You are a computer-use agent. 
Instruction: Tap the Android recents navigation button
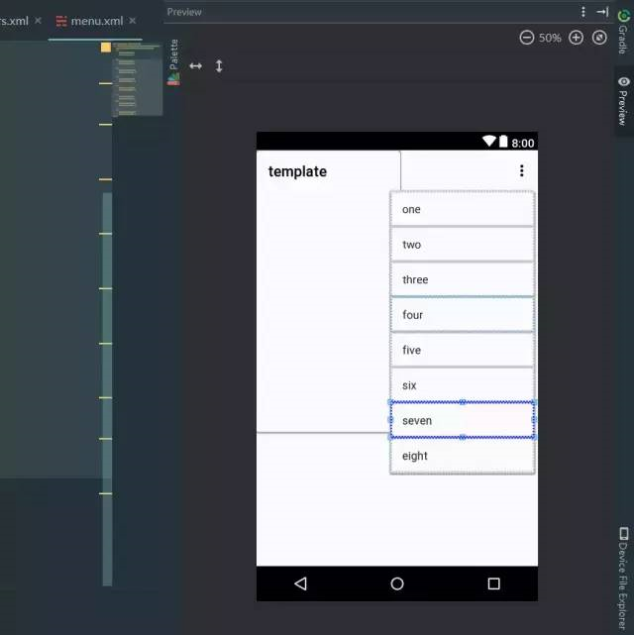[x=493, y=583]
